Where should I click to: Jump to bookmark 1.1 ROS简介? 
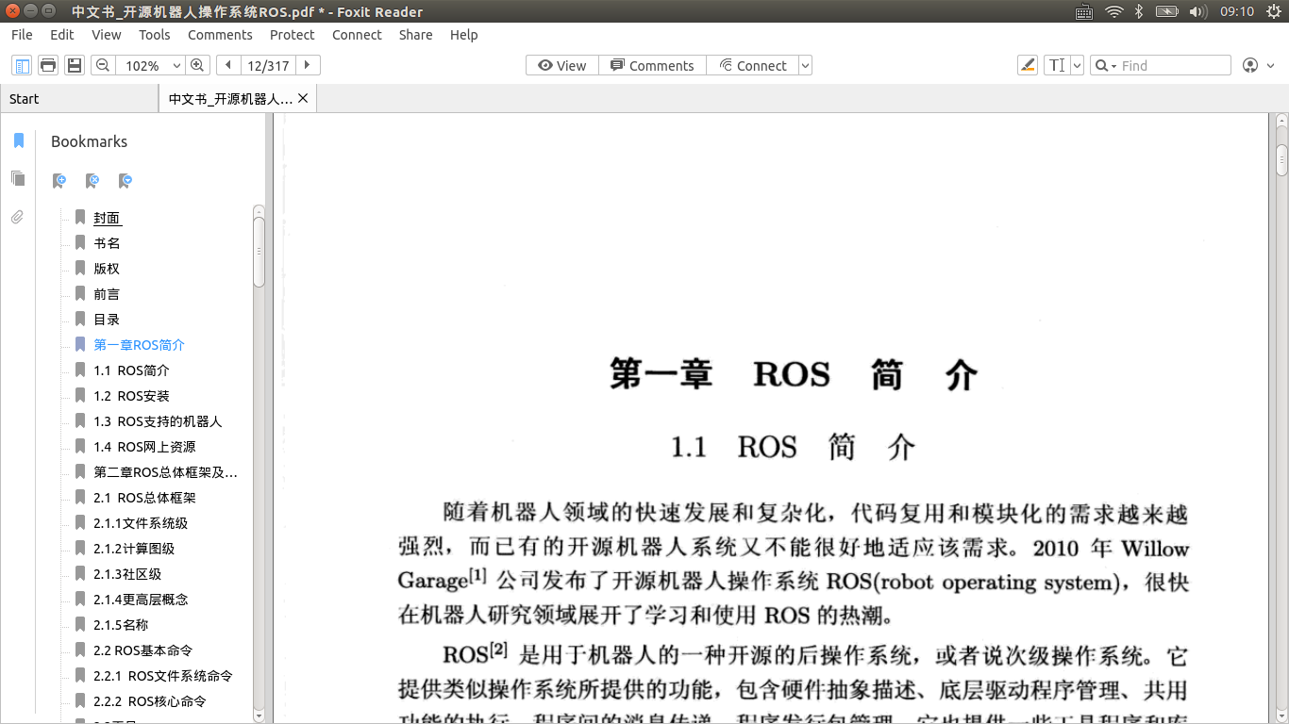tap(131, 370)
